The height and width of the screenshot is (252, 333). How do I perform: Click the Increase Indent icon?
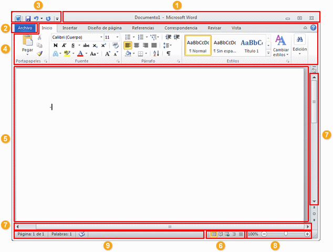[176, 37]
